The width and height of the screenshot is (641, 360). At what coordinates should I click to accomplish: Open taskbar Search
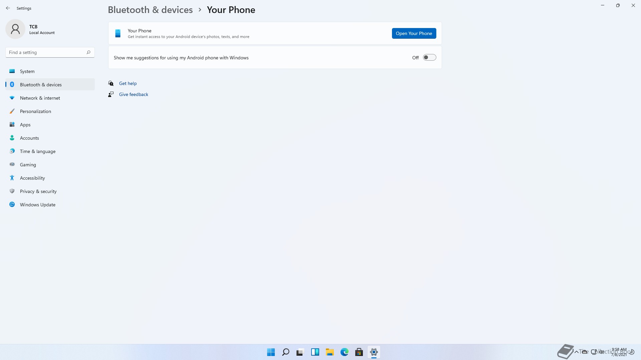(285, 352)
